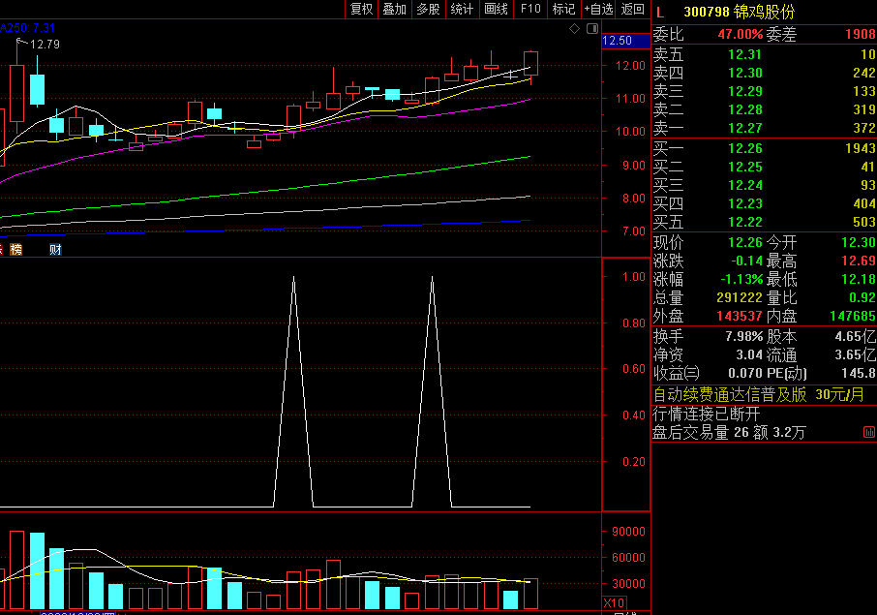Select the 买二 12.25 order row
The height and width of the screenshot is (615, 877).
[764, 167]
